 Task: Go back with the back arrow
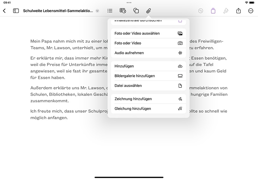pos(4,11)
